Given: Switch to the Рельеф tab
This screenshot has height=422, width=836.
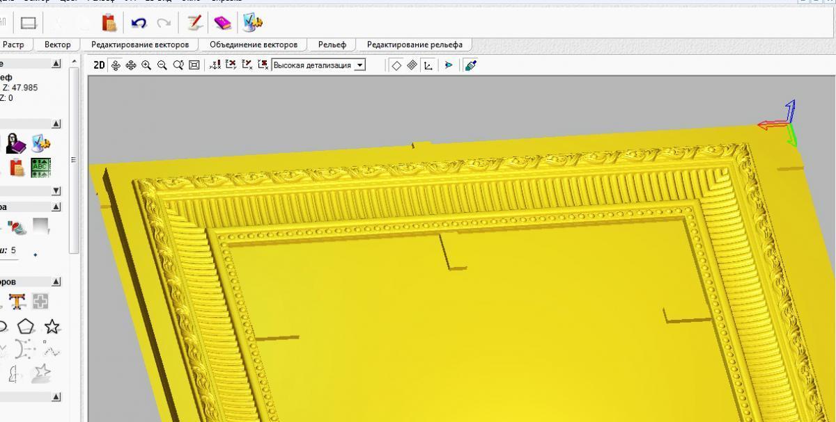Looking at the screenshot, I should 332,44.
